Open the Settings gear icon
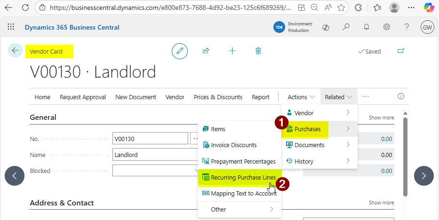This screenshot has width=439, height=220. pos(386,27)
